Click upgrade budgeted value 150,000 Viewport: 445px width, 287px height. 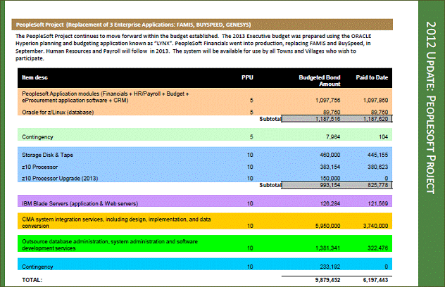[x=330, y=178]
